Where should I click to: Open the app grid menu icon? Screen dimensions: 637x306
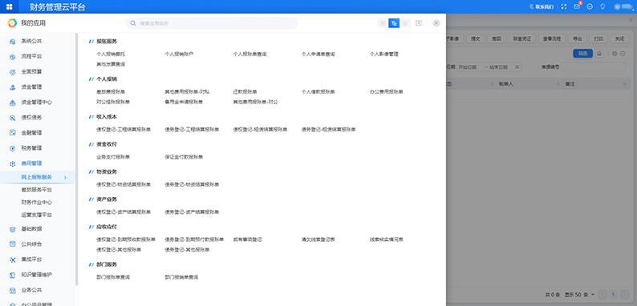click(9, 6)
